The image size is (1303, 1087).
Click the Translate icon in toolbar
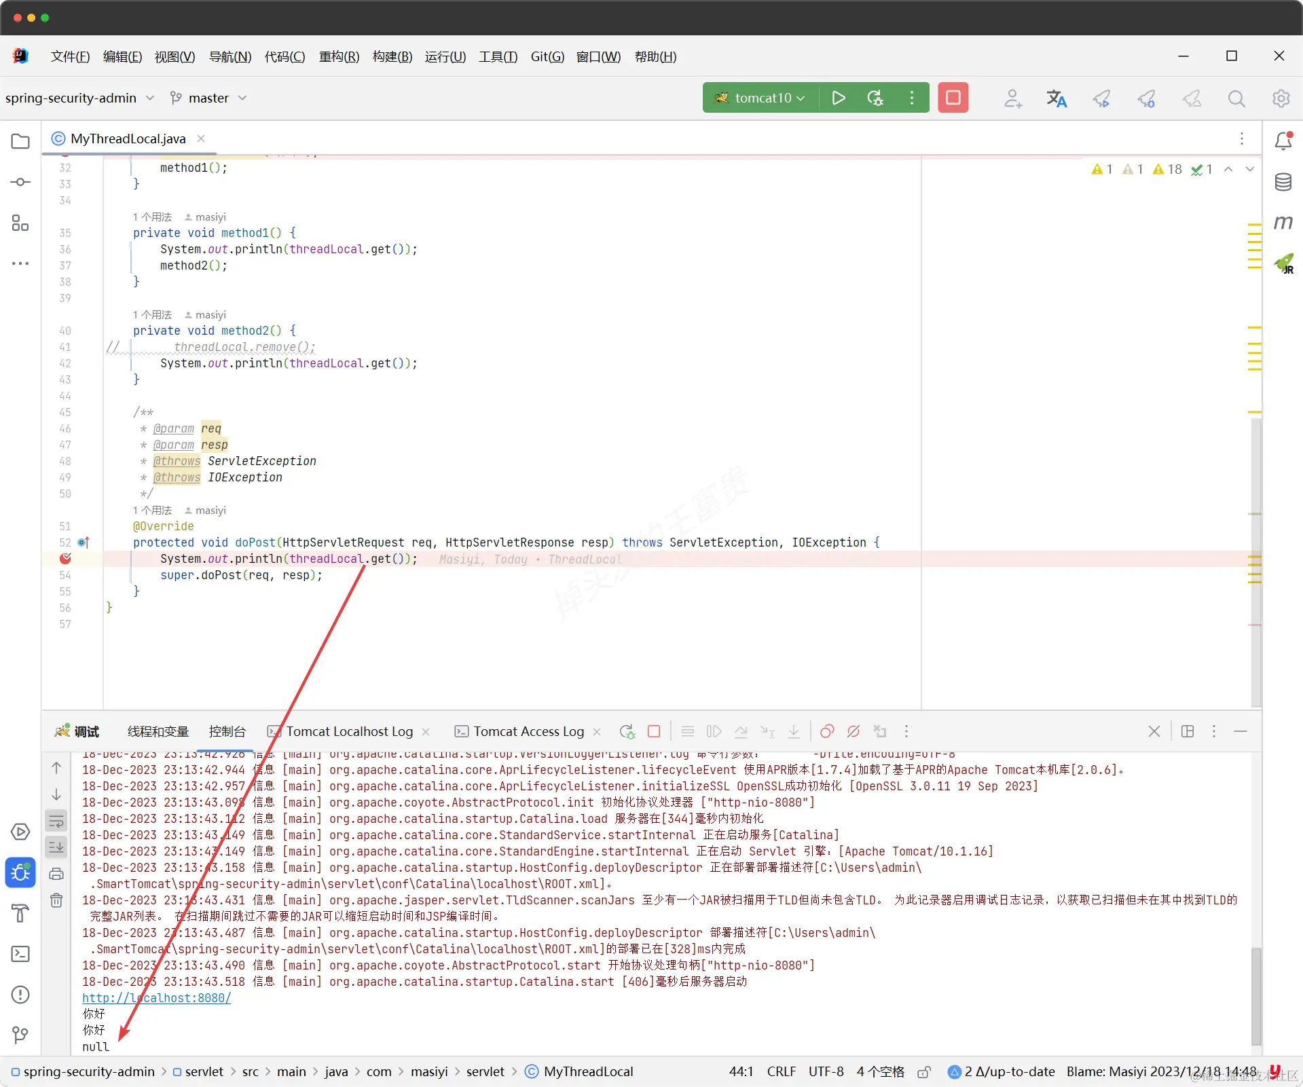1057,98
